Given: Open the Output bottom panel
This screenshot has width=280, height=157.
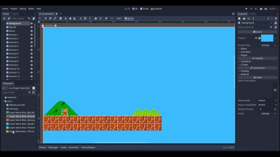Looking at the screenshot, I should pyautogui.click(x=42, y=147).
